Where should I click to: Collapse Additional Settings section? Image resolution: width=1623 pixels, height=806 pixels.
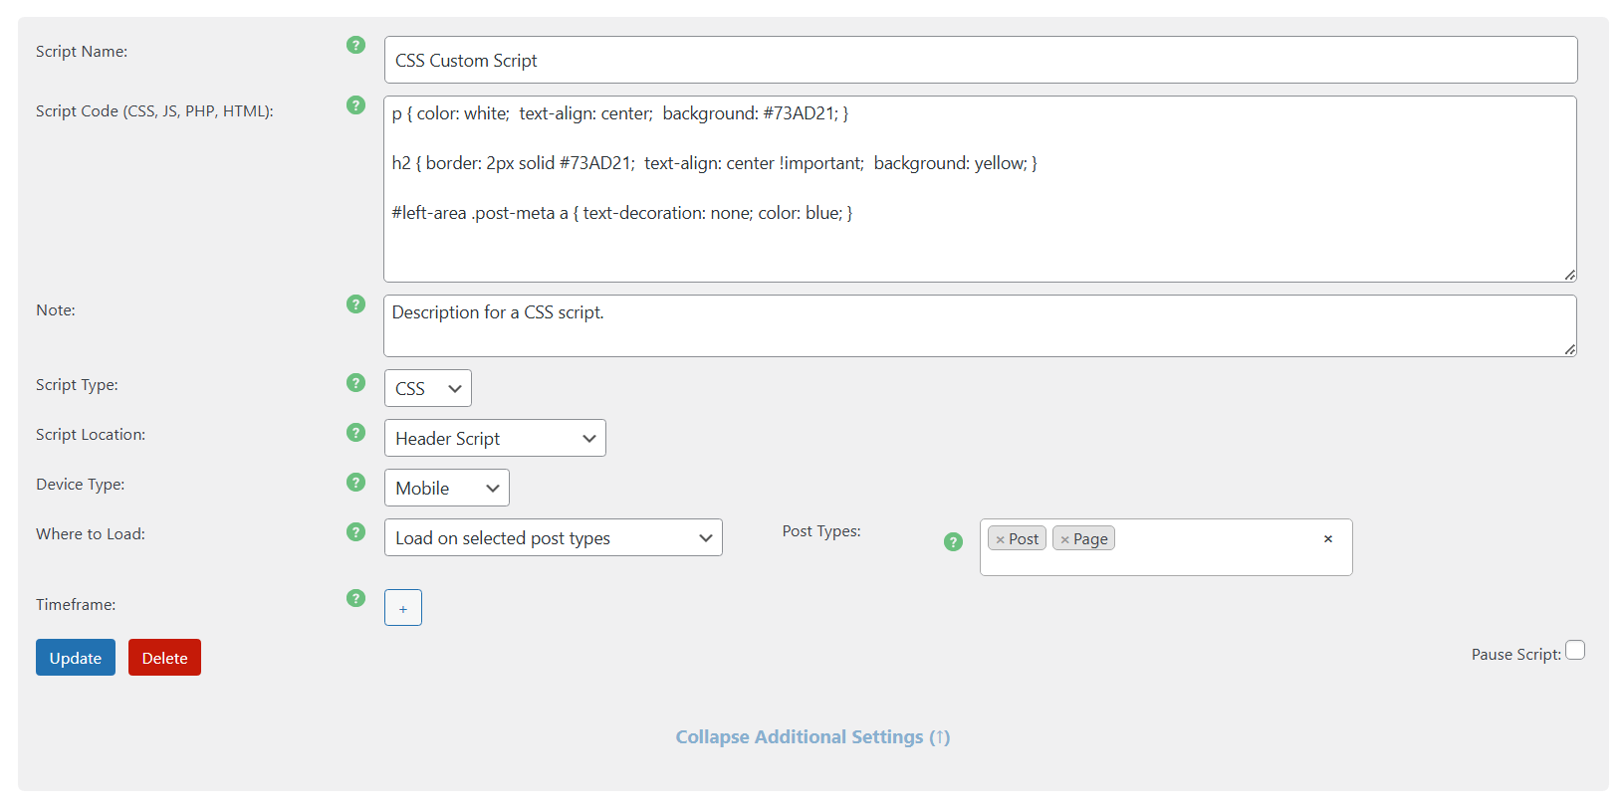point(812,737)
